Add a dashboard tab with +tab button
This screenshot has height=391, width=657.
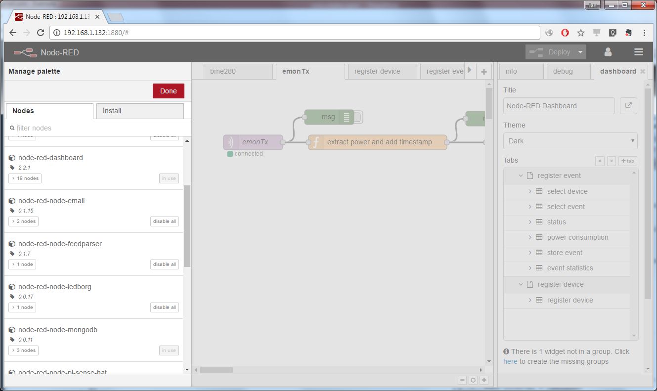(x=628, y=161)
